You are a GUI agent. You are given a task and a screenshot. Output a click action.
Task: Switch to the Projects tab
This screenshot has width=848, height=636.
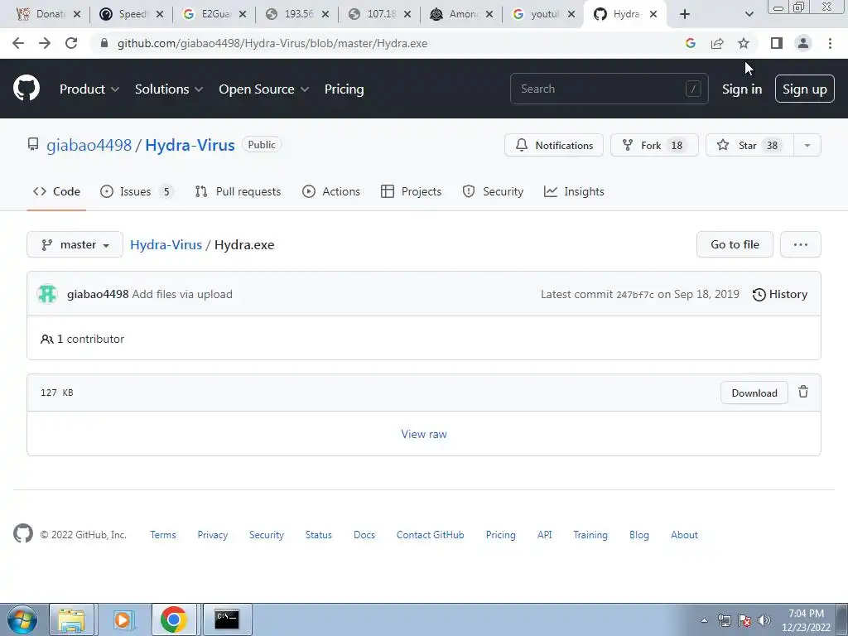(x=411, y=191)
